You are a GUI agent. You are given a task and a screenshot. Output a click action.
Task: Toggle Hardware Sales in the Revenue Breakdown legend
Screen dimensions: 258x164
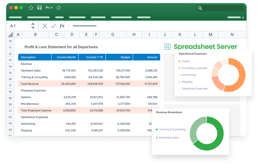[x=169, y=138]
